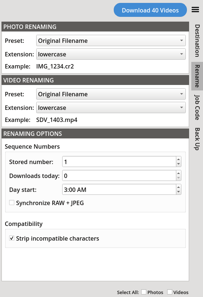This screenshot has height=297, width=203.
Task: Lower the Day start time with down arrow
Action: tap(178, 192)
